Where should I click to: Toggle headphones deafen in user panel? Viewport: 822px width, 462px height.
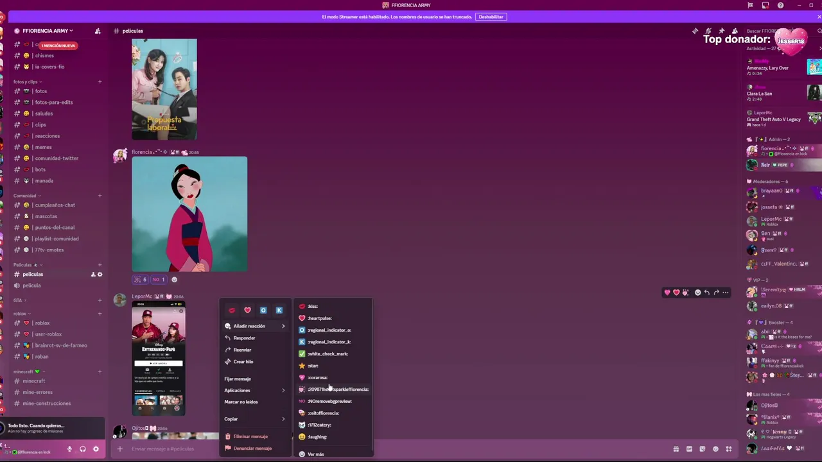pyautogui.click(x=83, y=449)
